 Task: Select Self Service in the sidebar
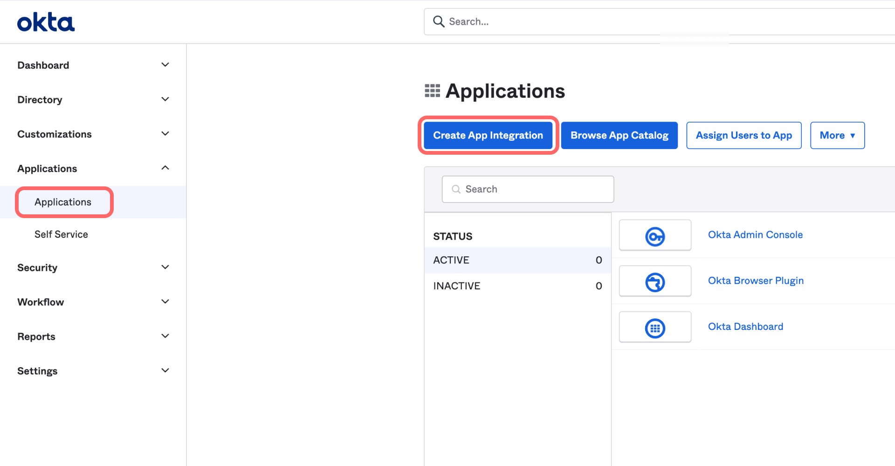61,234
